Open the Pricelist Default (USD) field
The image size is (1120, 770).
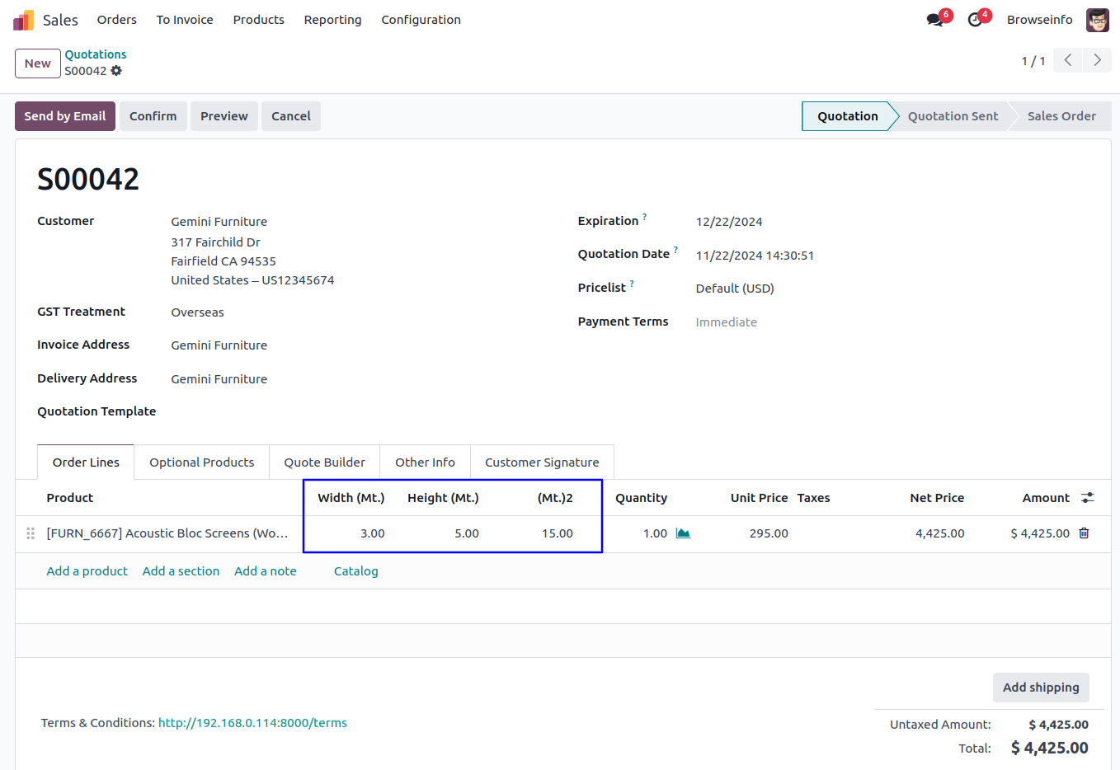pyautogui.click(x=734, y=289)
